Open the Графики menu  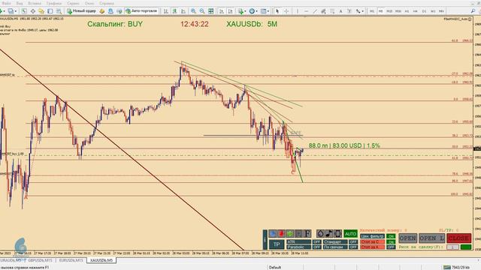pos(54,3)
